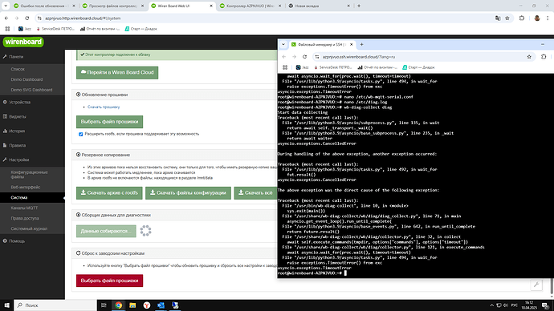Click the Google Translate icon in address bar

pos(498,18)
